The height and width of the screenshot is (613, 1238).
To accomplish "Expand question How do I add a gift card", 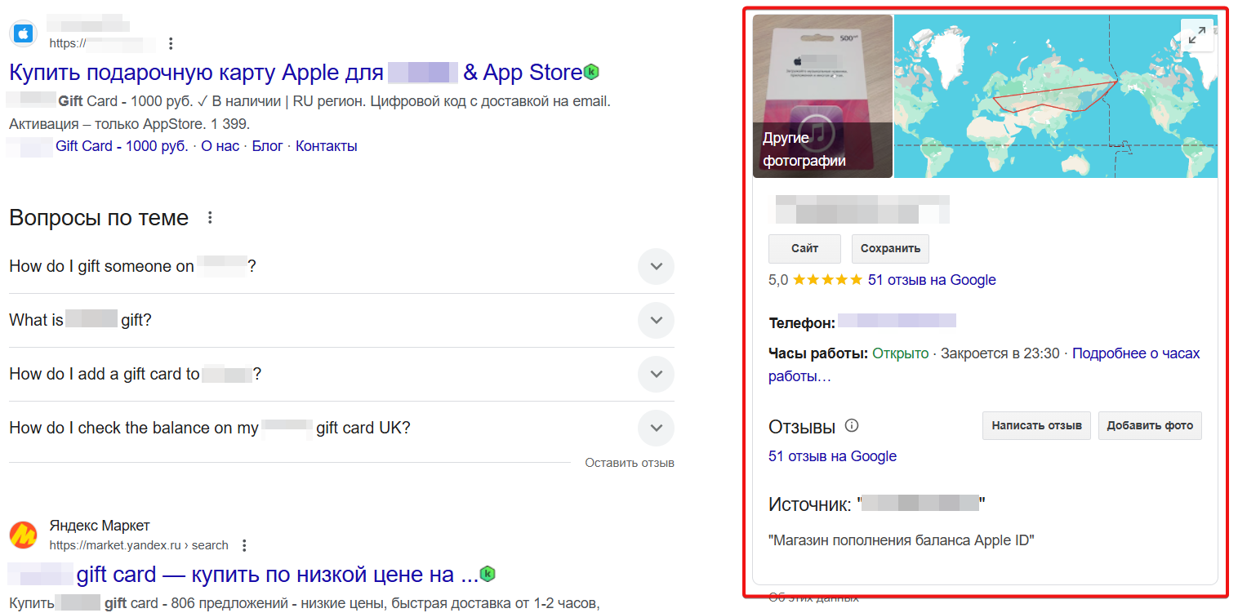I will tap(656, 374).
